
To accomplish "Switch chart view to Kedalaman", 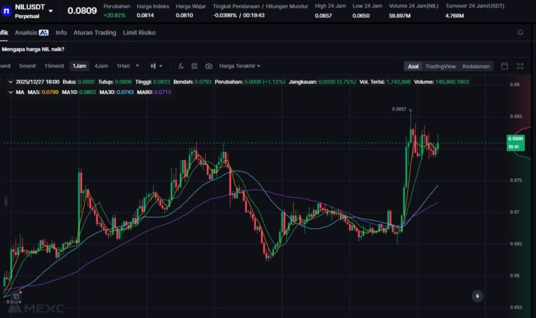I will click(476, 66).
